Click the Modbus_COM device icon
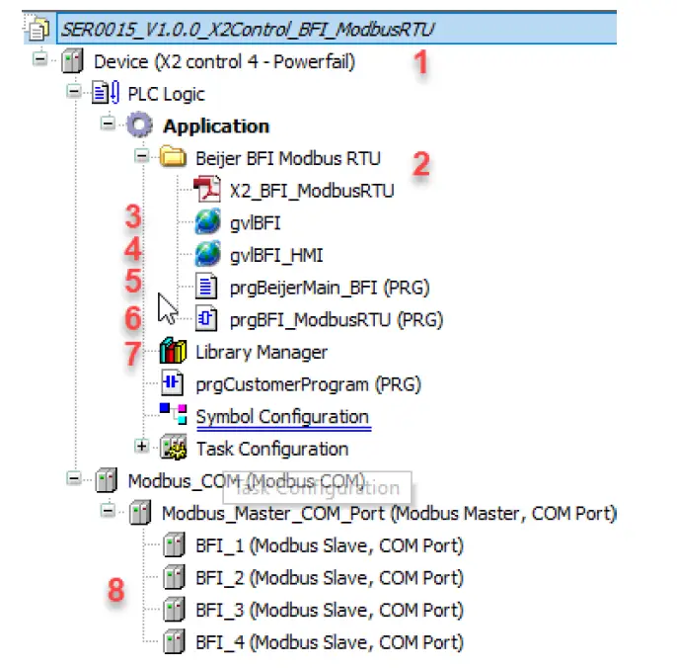Viewport: 677px width, 668px height. click(107, 480)
